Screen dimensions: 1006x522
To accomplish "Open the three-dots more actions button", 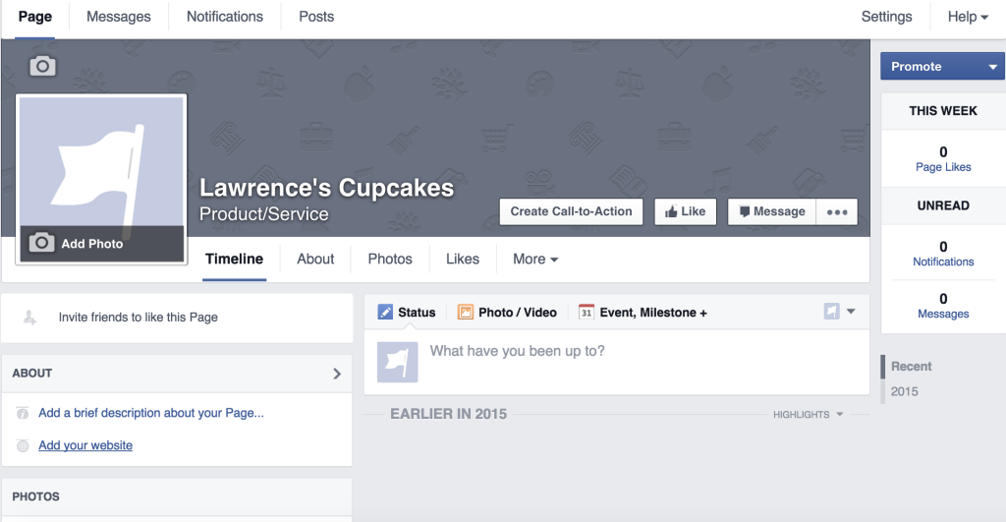I will coord(837,212).
